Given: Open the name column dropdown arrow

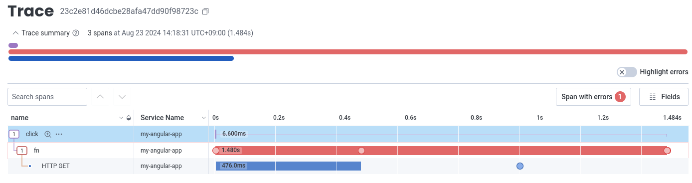Looking at the screenshot, I should click(x=121, y=118).
